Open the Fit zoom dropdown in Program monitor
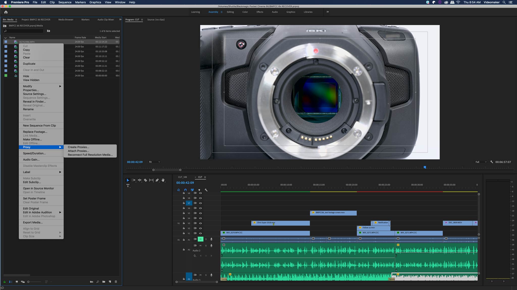This screenshot has height=290, width=517. (154, 162)
